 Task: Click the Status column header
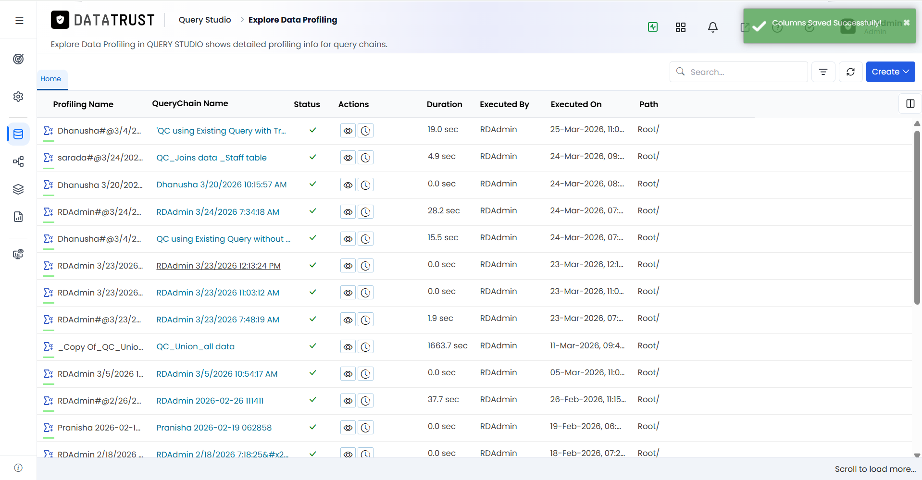point(307,104)
